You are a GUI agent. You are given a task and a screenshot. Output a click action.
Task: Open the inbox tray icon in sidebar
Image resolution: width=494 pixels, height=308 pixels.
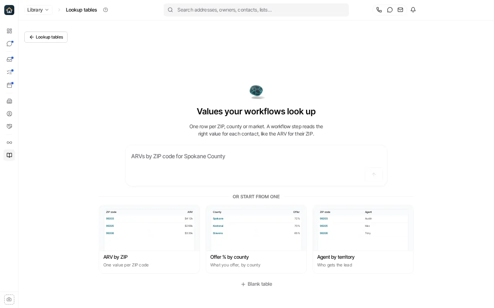pos(9,59)
